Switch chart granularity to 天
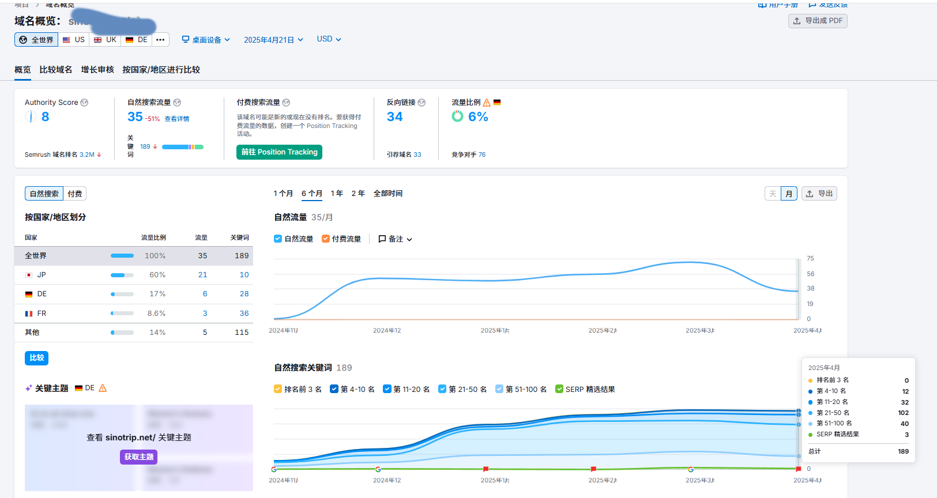This screenshot has width=937, height=498. [773, 194]
